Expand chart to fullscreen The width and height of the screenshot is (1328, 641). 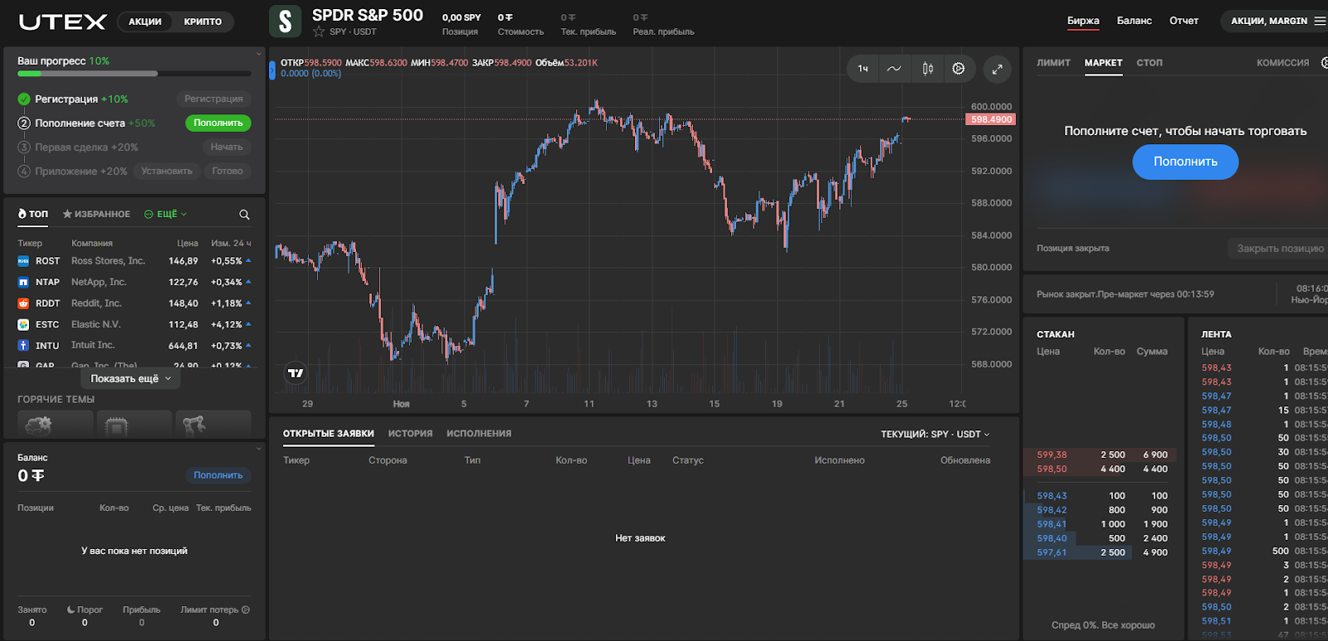[997, 69]
